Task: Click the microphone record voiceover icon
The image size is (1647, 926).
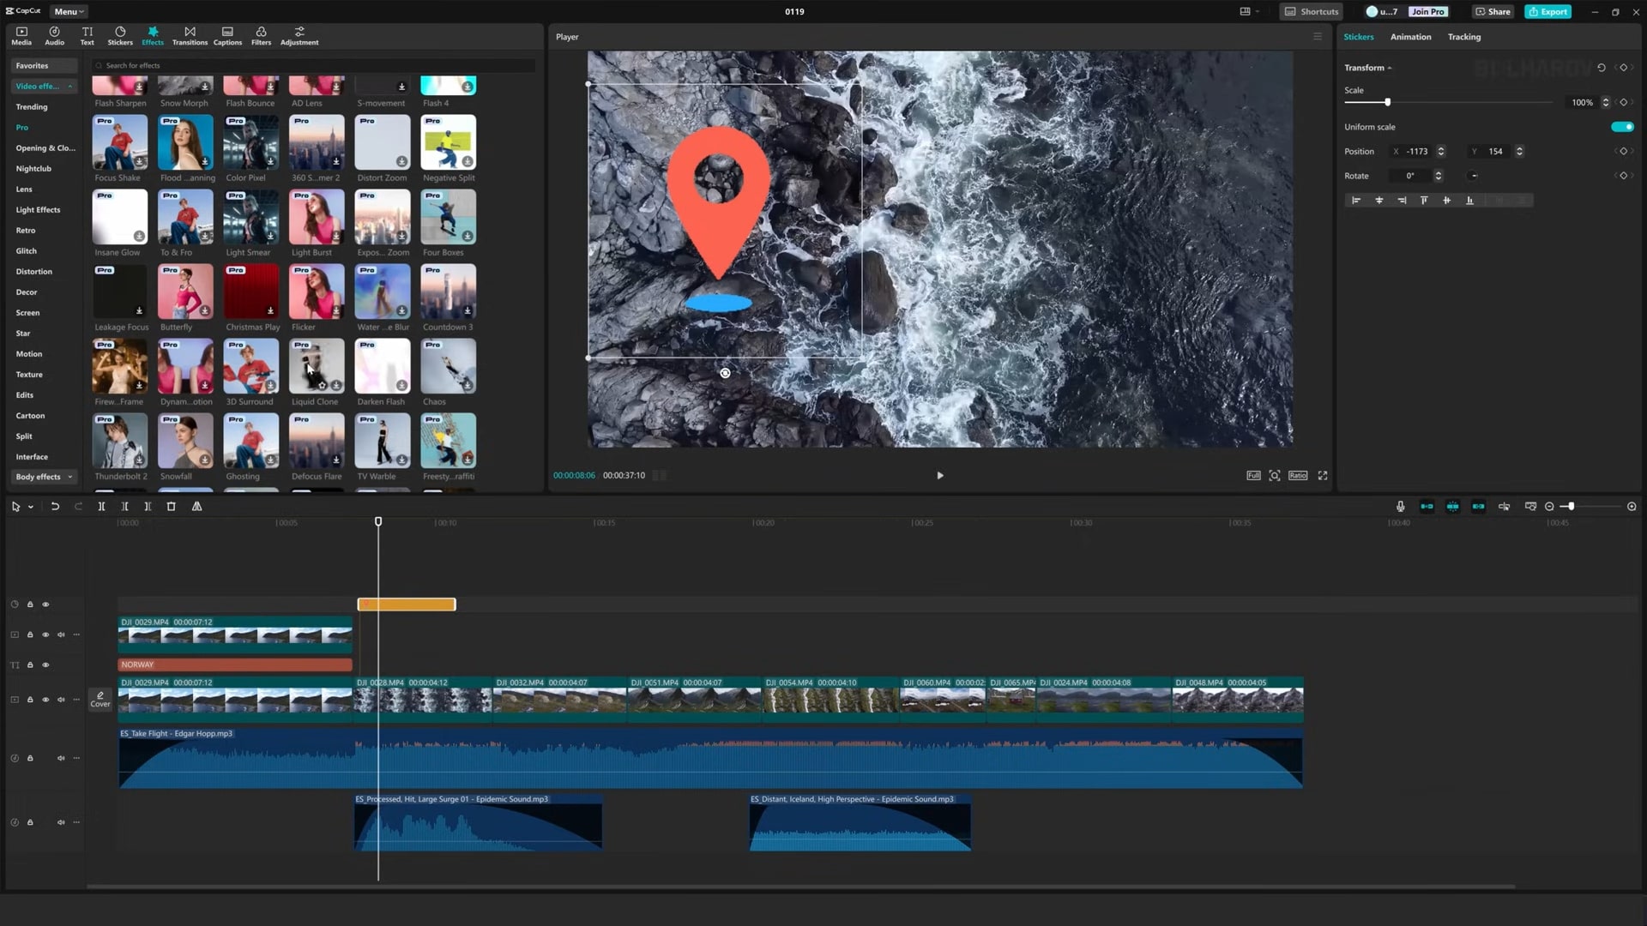Action: 1400,507
